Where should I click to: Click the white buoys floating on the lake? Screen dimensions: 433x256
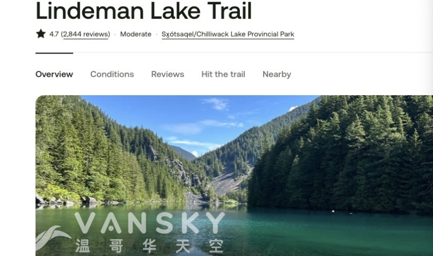pyautogui.click(x=342, y=212)
